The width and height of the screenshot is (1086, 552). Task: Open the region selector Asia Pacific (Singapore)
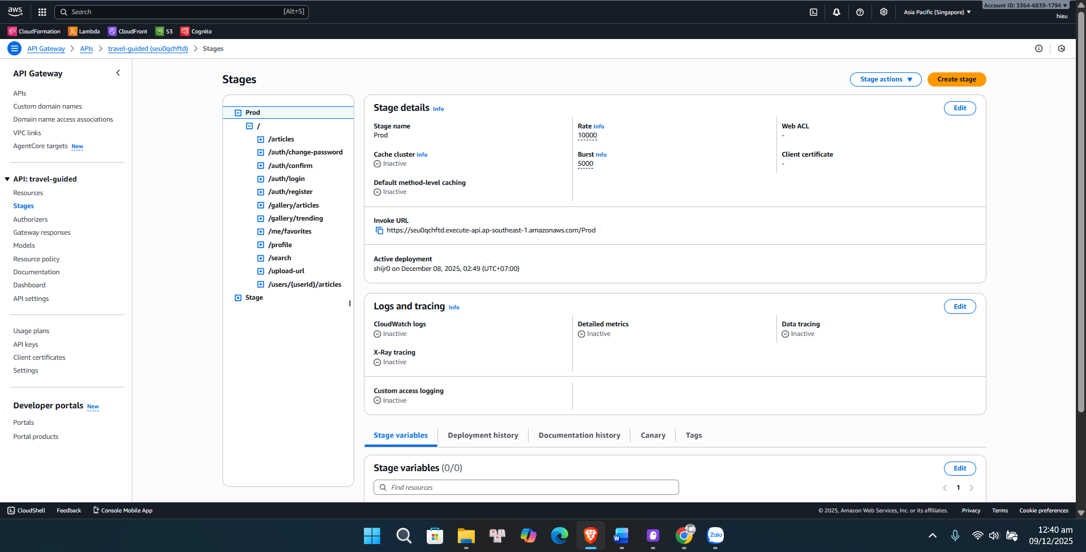(935, 11)
